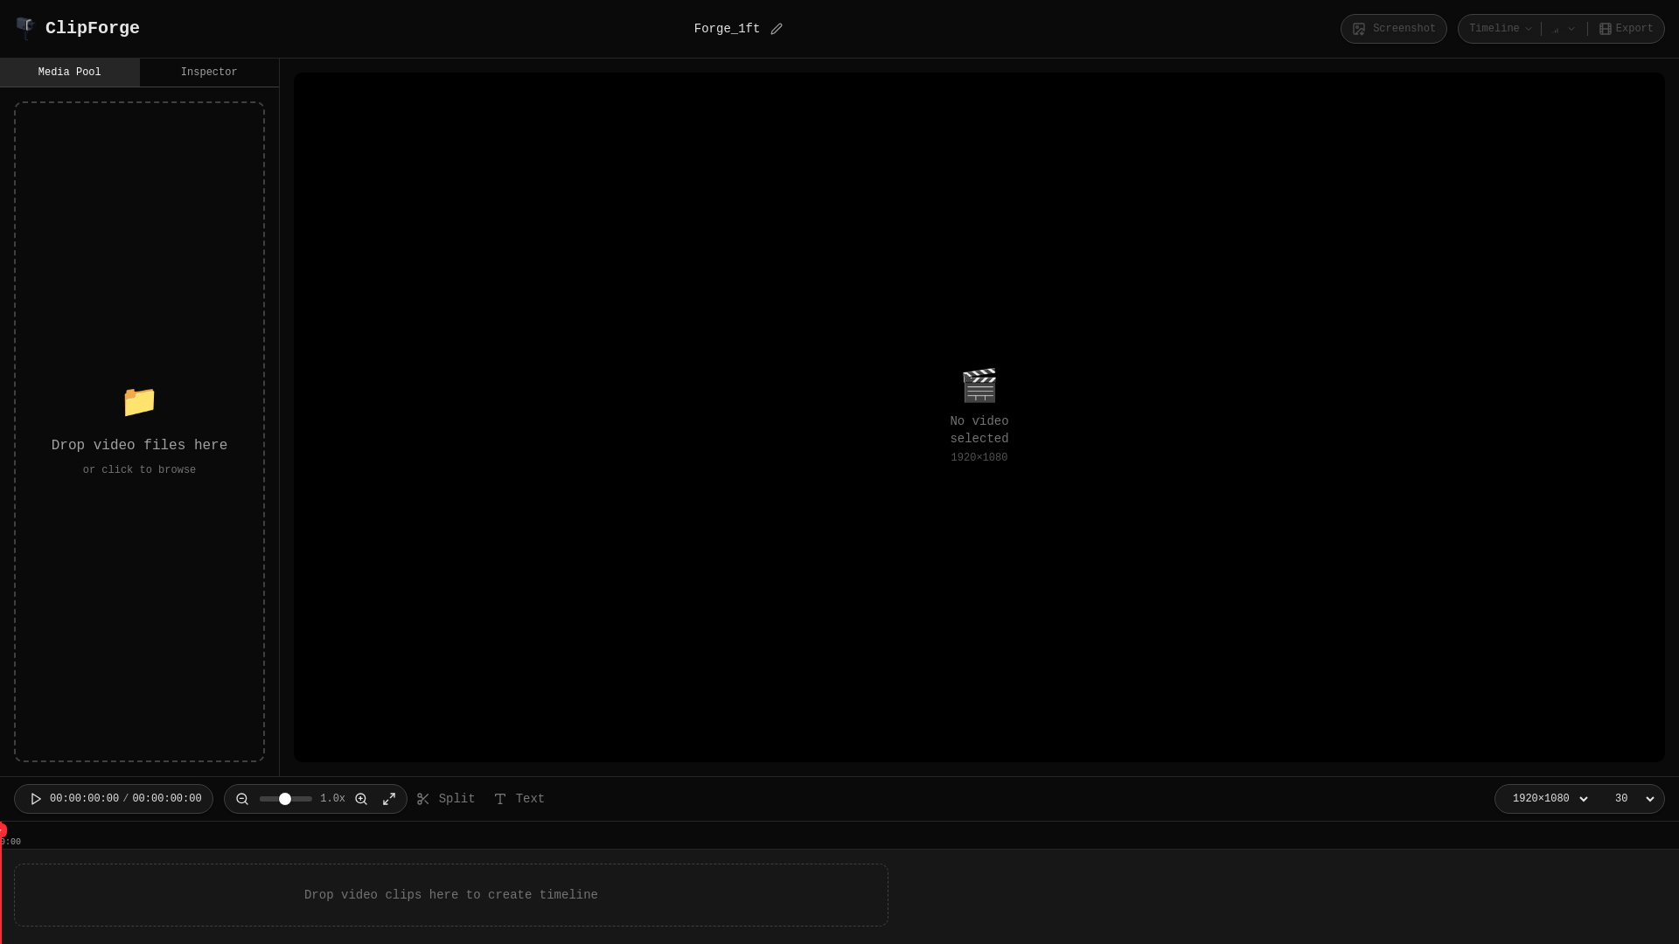Click the fit-to-view expand icon
This screenshot has width=1679, height=944.
pos(389,799)
